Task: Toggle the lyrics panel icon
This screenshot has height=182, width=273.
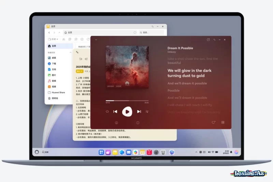Action: point(223,123)
